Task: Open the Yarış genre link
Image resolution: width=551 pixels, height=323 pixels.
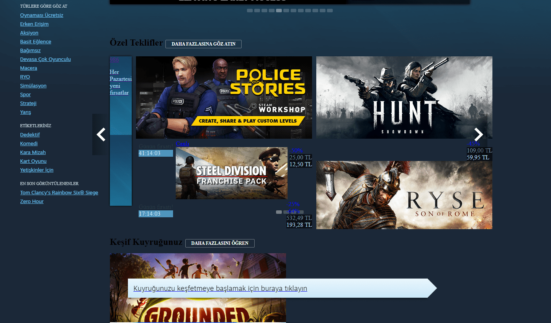Action: (26, 112)
